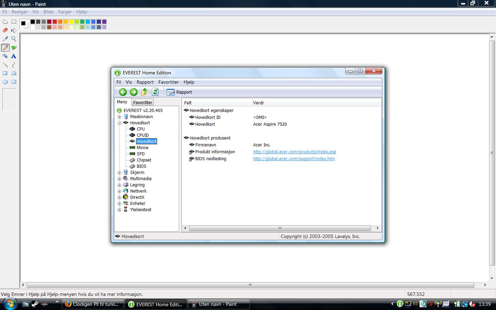Open the CPU node in the tree
Screen dimensions: 496x310
click(x=141, y=129)
